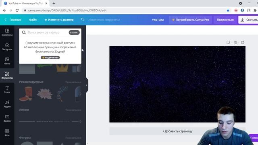Go back in browser history
The image size is (258, 145).
(4, 10)
